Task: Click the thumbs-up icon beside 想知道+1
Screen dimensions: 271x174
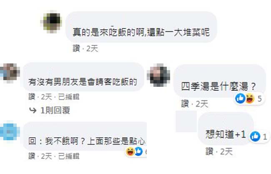Action: pyautogui.click(x=255, y=136)
